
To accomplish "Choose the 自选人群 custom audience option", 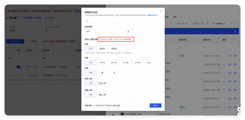I will (102, 83).
